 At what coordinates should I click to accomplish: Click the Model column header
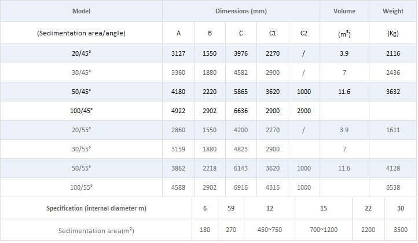81,12
